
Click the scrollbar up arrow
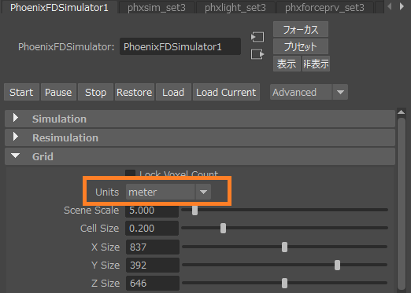click(402, 112)
